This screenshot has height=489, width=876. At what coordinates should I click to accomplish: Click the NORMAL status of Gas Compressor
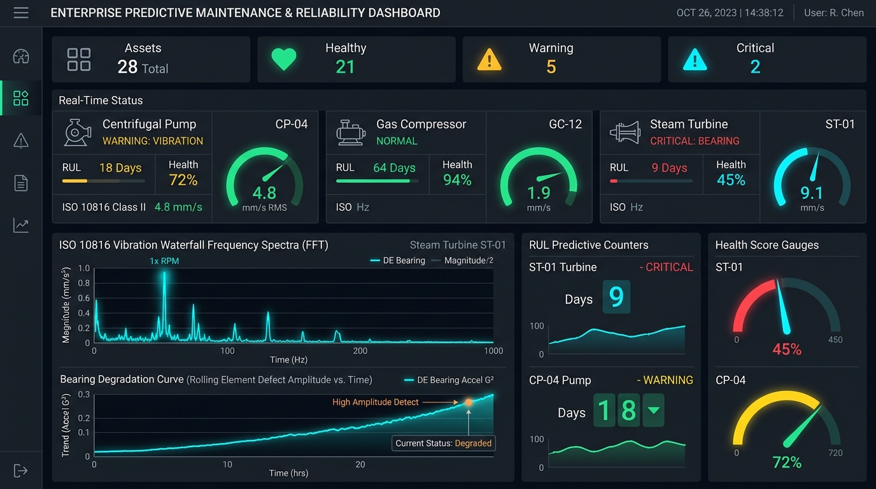point(397,141)
